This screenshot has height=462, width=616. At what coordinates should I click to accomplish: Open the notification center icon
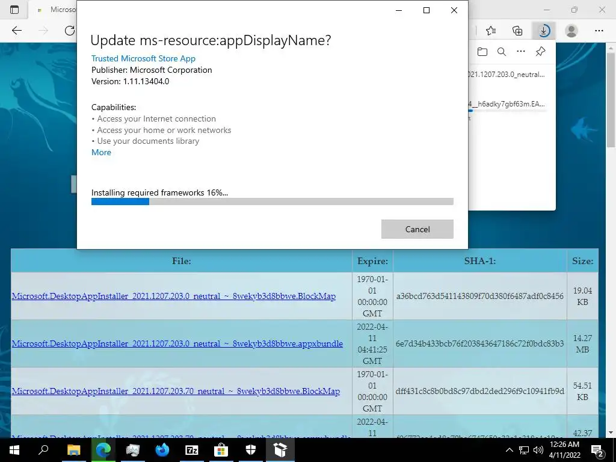point(597,450)
